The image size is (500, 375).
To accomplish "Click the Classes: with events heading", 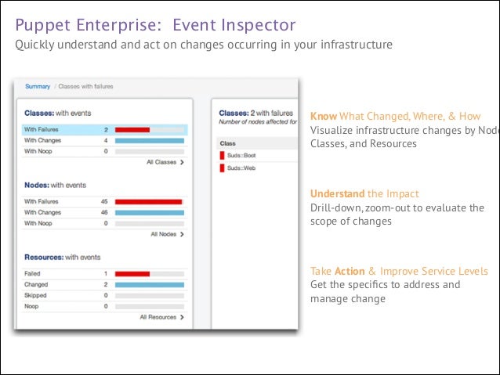I will 58,113.
